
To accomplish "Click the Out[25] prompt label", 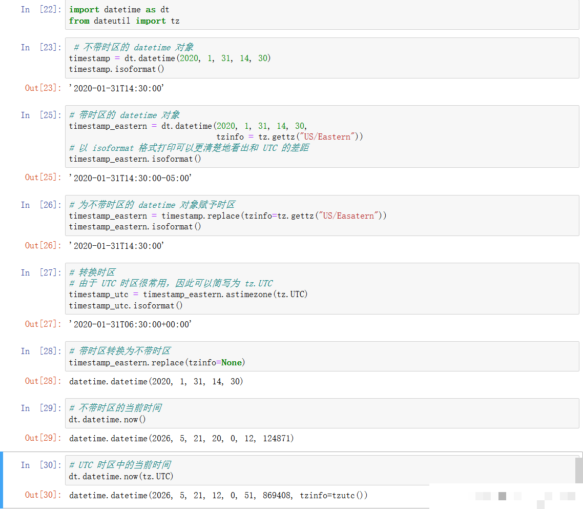I will click(43, 178).
